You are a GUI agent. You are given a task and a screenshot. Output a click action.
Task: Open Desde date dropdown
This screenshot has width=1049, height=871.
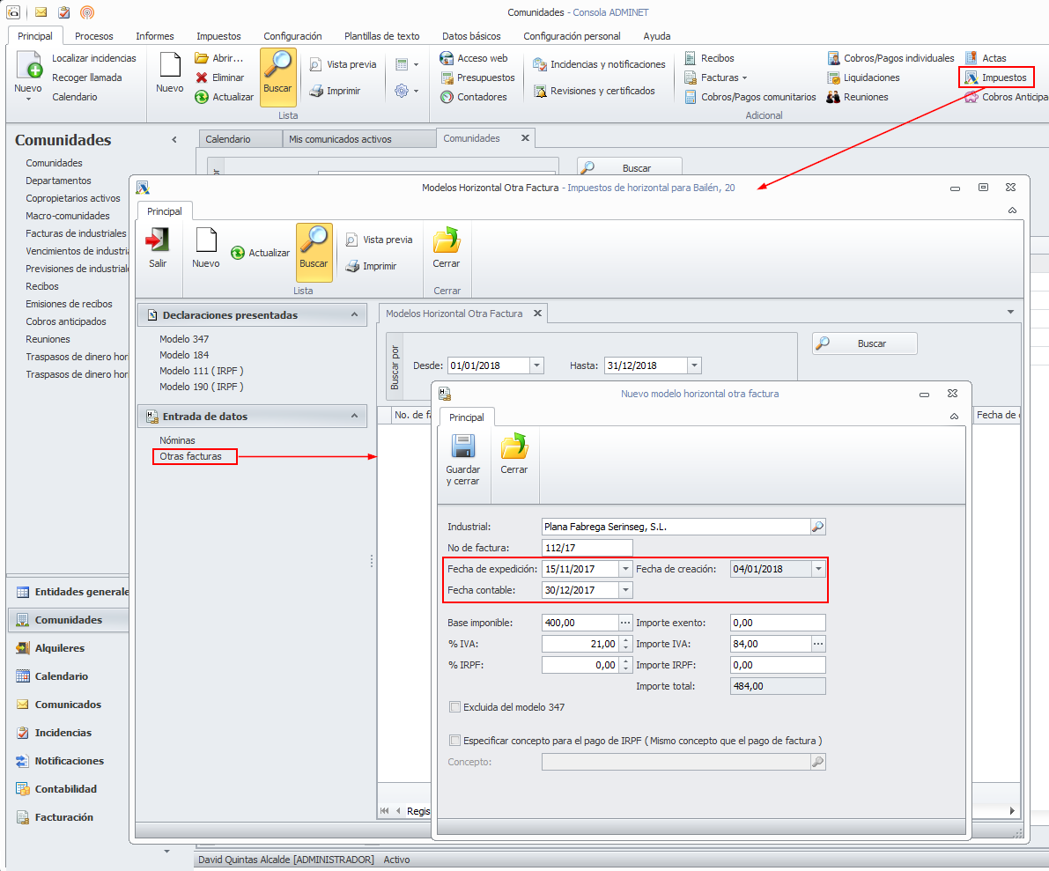tap(536, 365)
